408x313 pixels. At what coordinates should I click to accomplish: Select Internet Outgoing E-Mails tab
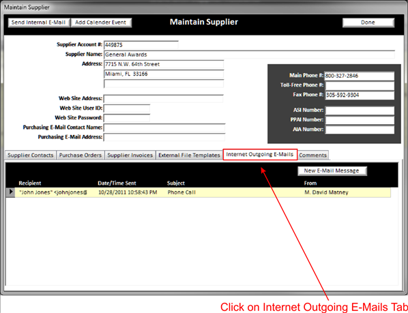(260, 154)
